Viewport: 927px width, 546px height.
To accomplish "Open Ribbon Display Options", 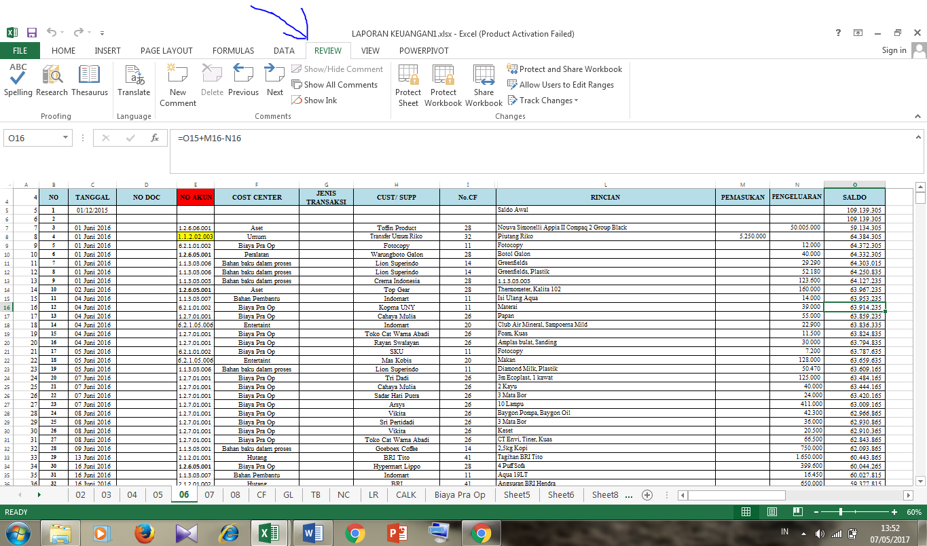I will pyautogui.click(x=858, y=33).
